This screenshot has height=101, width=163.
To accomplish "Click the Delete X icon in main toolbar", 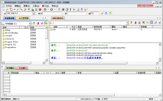I will 74,9.
